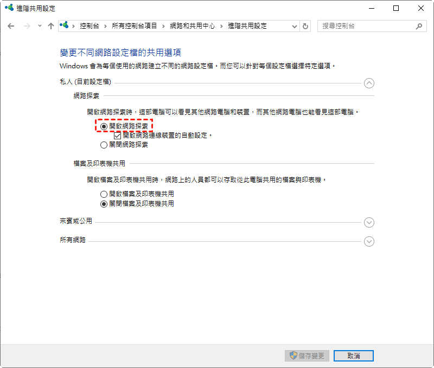Click the Back arrow navigation icon
The width and height of the screenshot is (434, 368).
[11, 26]
